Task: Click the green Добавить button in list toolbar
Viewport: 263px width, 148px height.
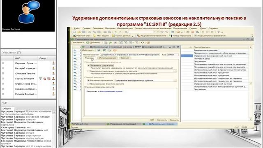Action: point(93,42)
